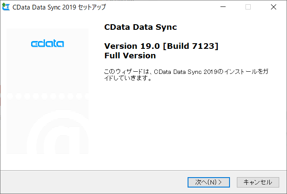
Task: Click the イドしていきます。 text line
Action: point(128,78)
